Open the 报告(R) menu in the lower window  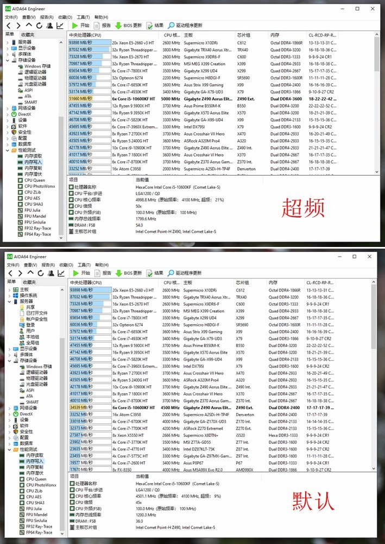coord(48,265)
